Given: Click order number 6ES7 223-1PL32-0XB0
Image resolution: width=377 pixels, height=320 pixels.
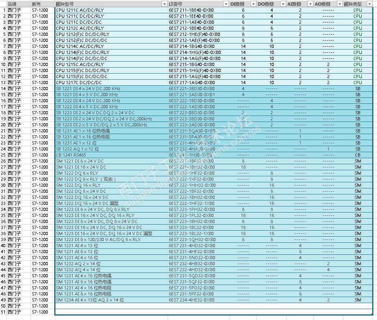Looking at the screenshot, I should (x=191, y=215).
